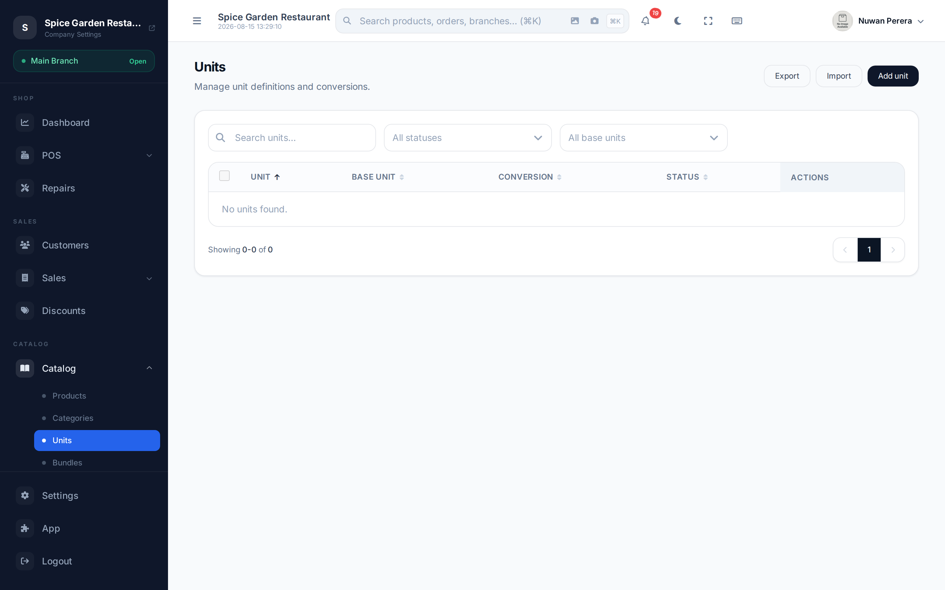Click the Repairs tools icon
This screenshot has height=590, width=945.
click(25, 188)
